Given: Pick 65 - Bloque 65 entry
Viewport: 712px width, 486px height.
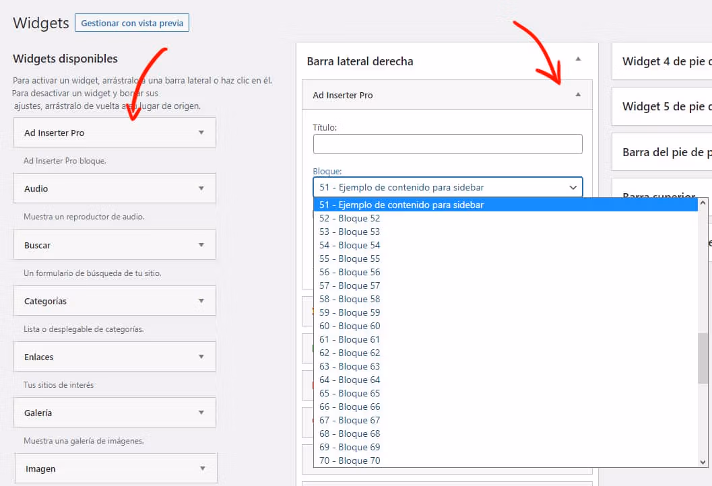Looking at the screenshot, I should (505, 393).
